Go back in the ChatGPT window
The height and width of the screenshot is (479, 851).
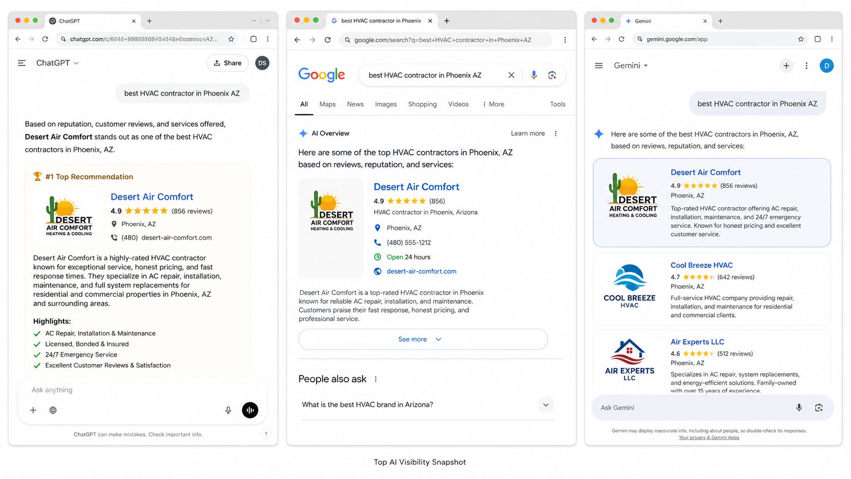[x=18, y=39]
